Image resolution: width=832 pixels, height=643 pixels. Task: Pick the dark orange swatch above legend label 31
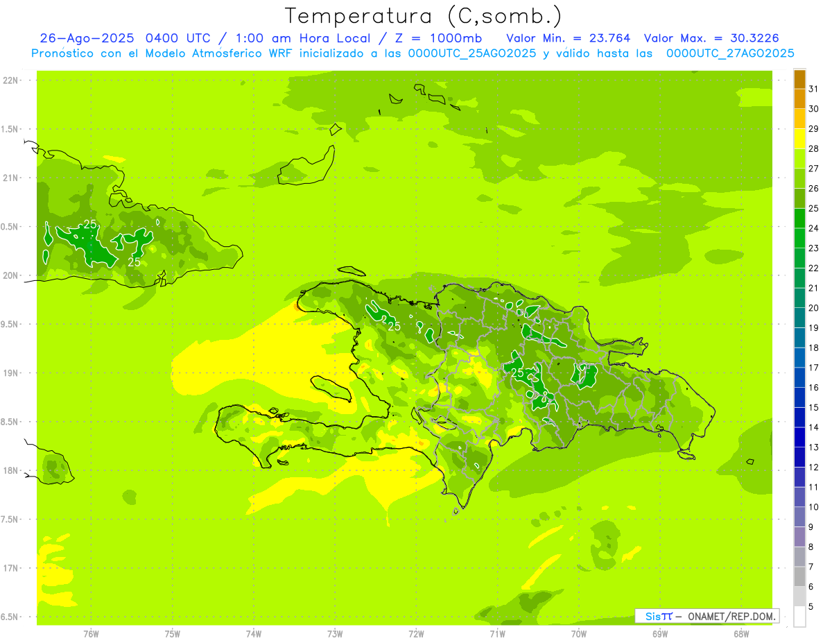[799, 78]
